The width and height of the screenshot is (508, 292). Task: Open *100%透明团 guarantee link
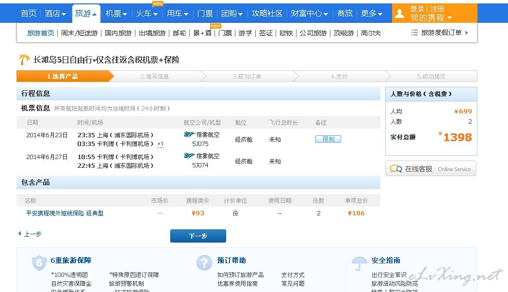click(x=69, y=275)
